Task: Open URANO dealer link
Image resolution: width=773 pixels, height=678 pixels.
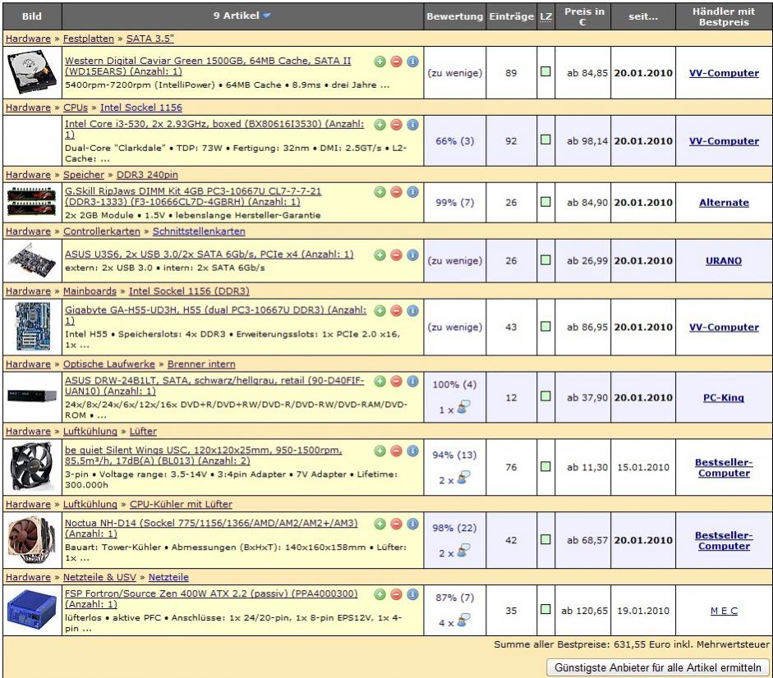Action: point(723,261)
